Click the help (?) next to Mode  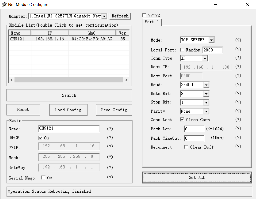pos(238,40)
